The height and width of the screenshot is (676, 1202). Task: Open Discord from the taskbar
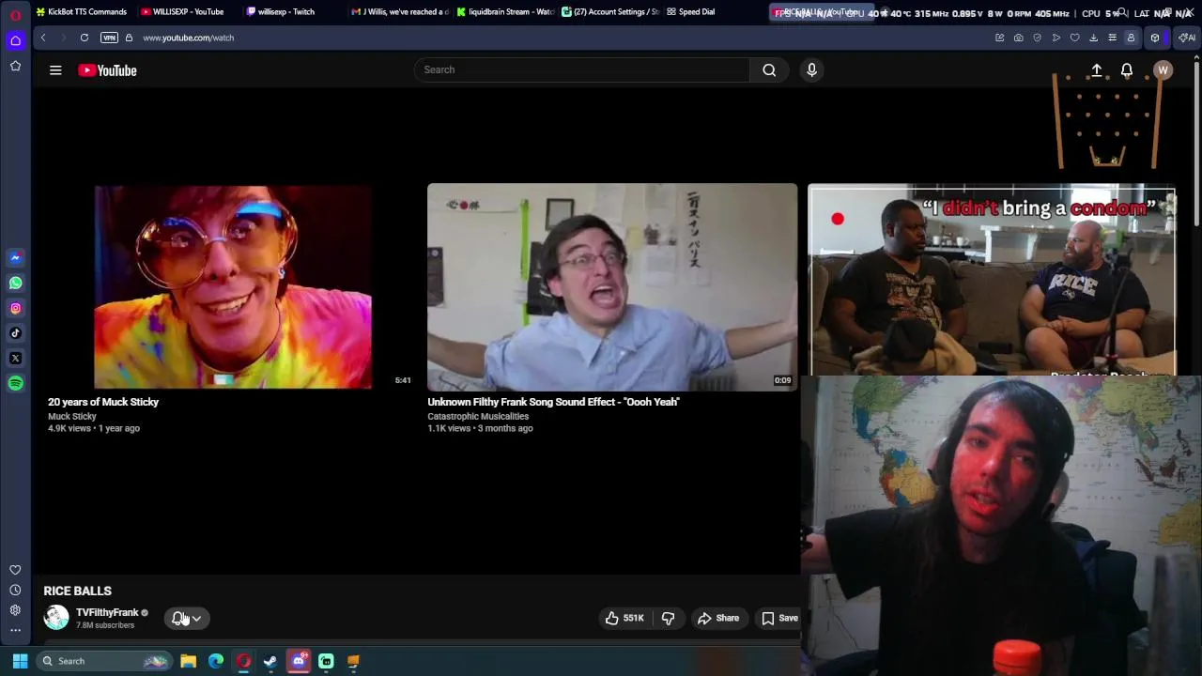pyautogui.click(x=299, y=661)
